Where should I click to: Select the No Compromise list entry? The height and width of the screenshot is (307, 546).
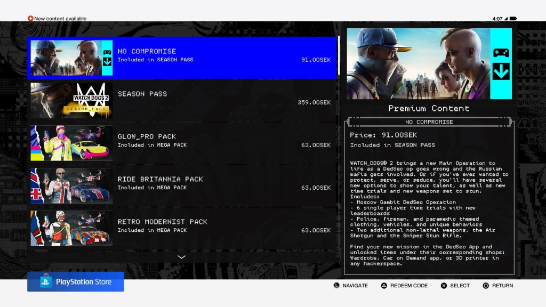point(182,58)
